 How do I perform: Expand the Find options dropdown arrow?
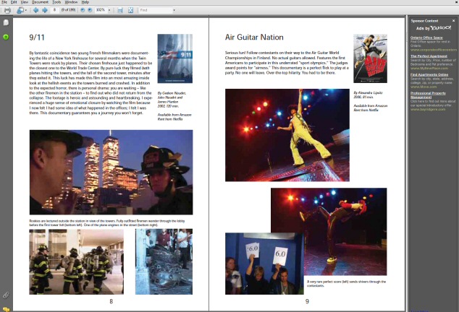pos(174,10)
